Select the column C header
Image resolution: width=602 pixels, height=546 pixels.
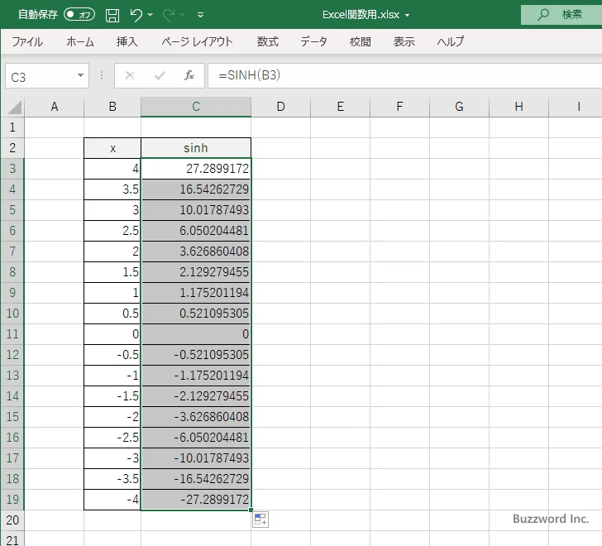(x=196, y=107)
